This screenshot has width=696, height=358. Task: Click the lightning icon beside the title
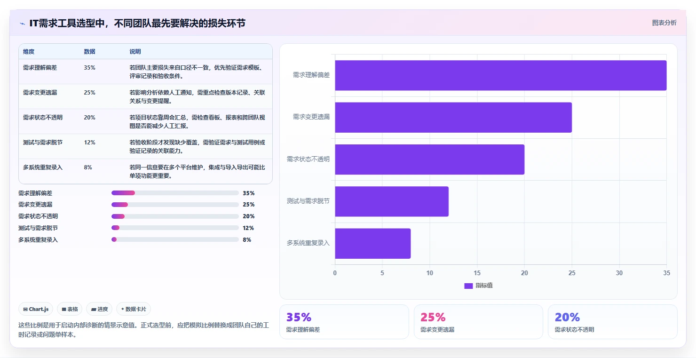[22, 23]
